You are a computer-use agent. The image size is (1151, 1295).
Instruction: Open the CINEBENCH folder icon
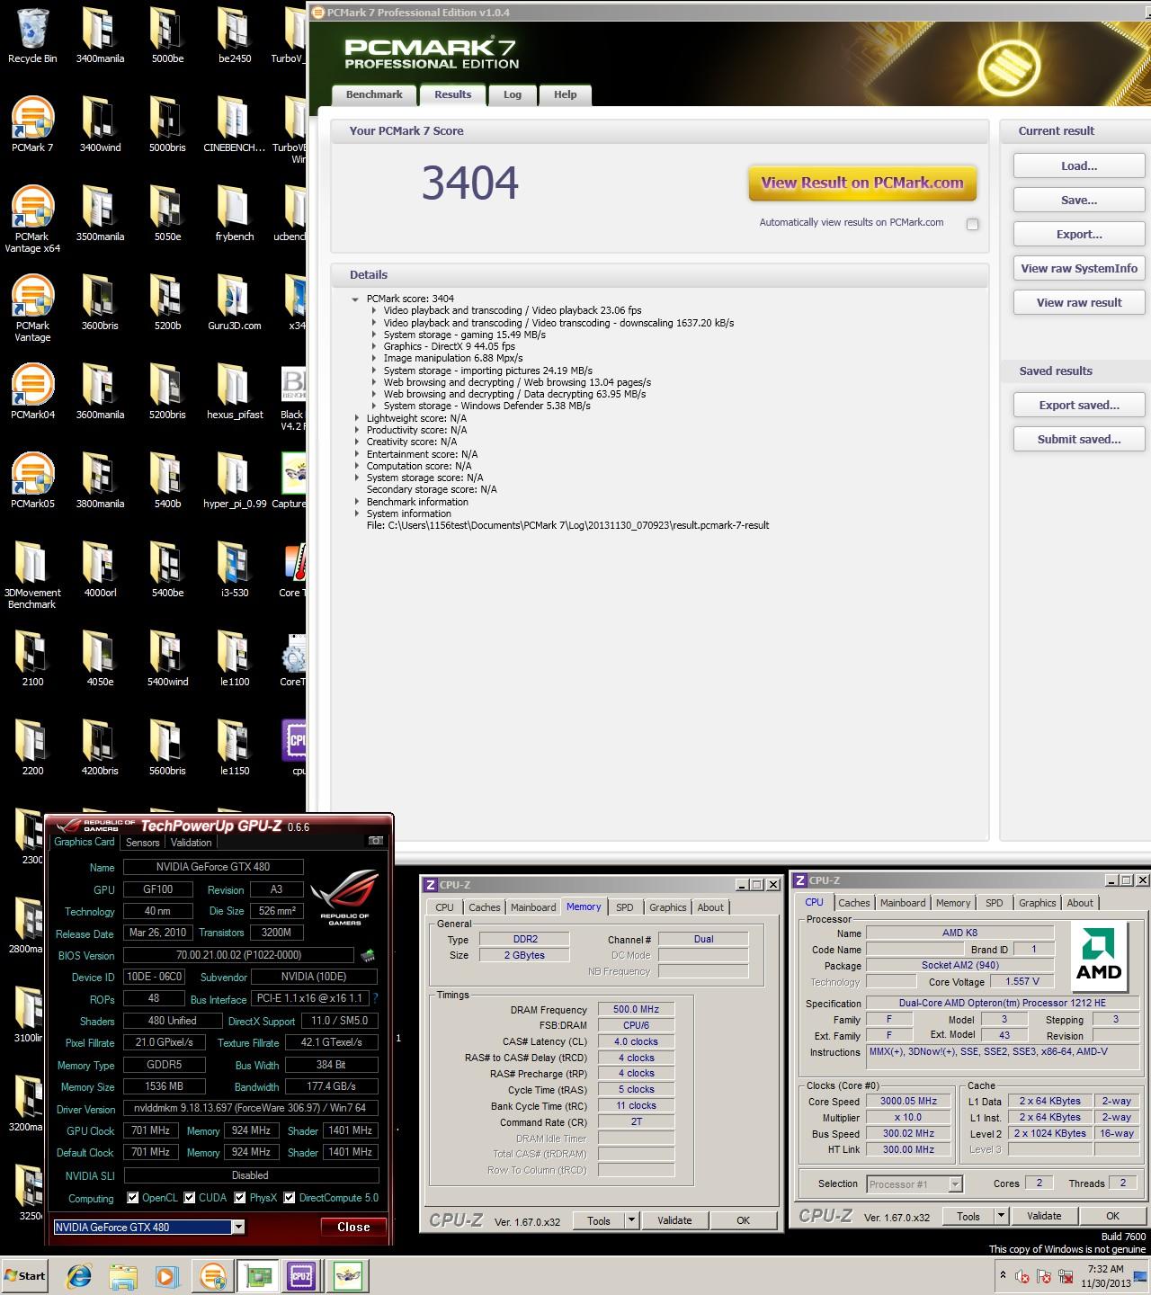click(x=234, y=125)
